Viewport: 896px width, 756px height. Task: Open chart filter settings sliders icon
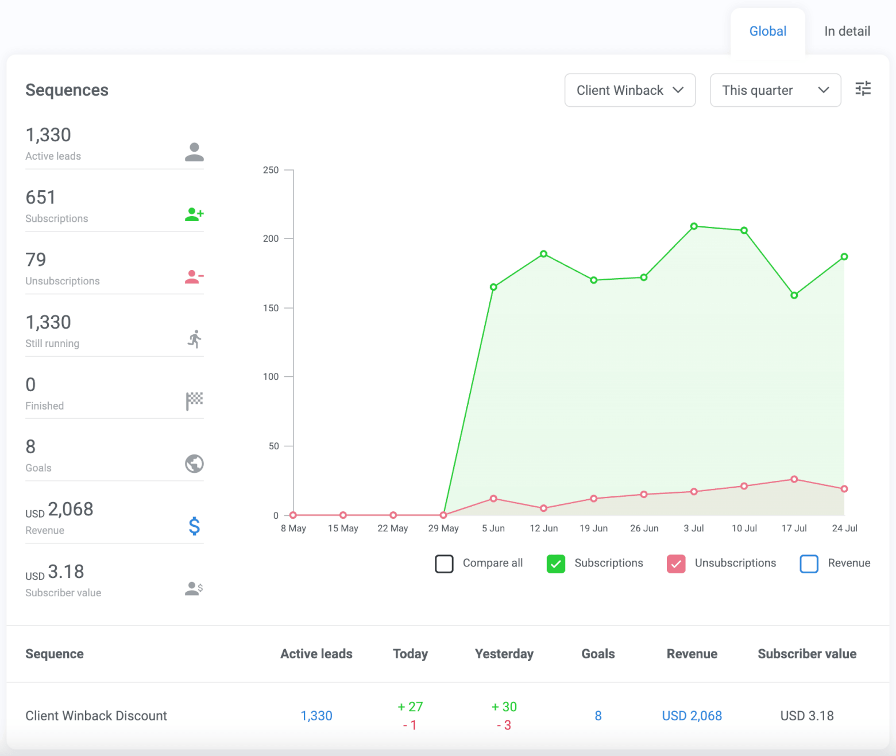pyautogui.click(x=863, y=88)
